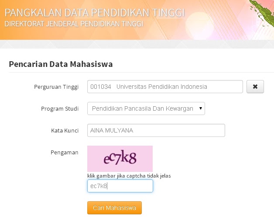Open the Program Studi dropdown arrow
Screen dimensions: 274x220
point(201,108)
